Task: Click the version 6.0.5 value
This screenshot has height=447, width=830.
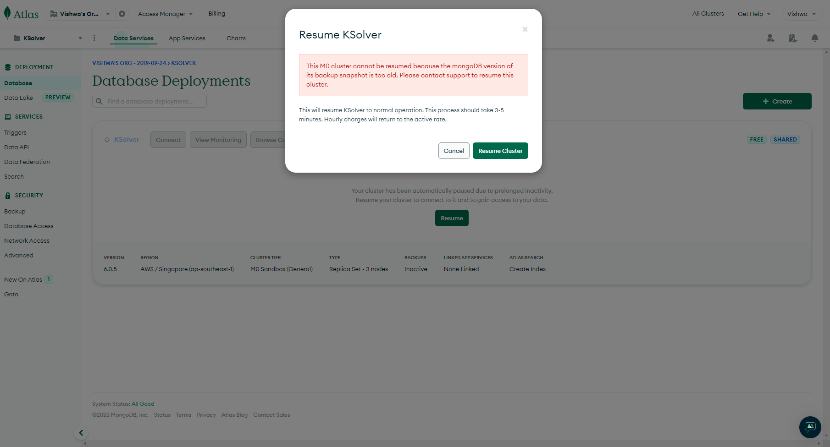Action: [x=110, y=269]
